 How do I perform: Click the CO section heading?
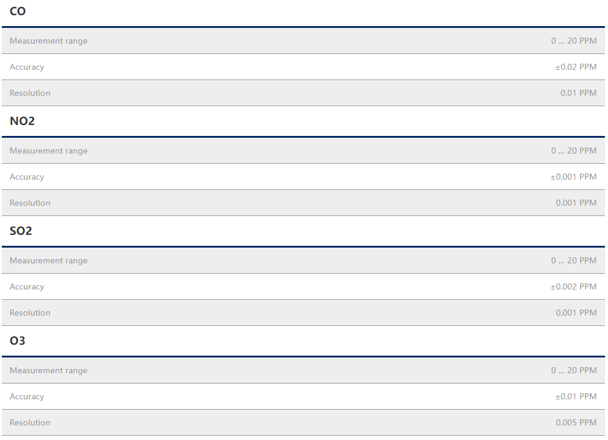click(x=18, y=12)
